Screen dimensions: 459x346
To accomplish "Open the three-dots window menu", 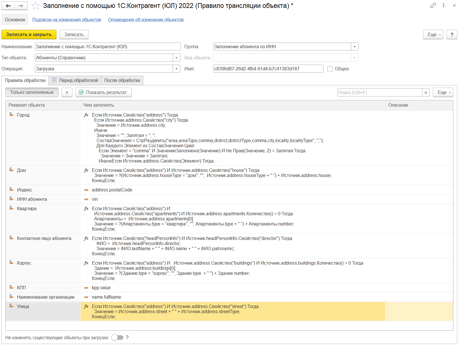I will tap(443, 5).
